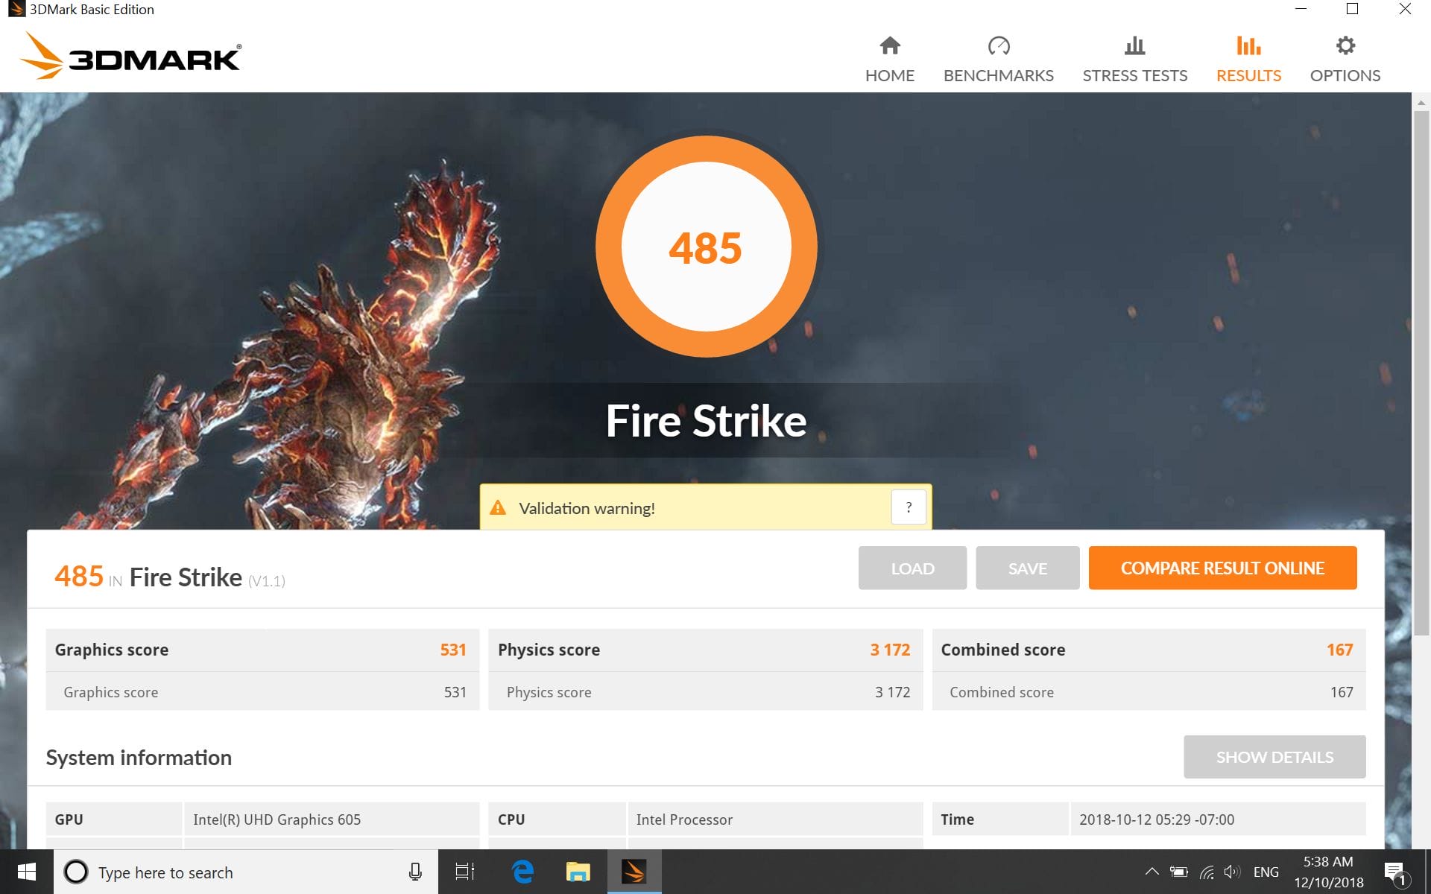Screen dimensions: 1431x894
Task: Select the Combined score sub-row
Action: [1149, 692]
